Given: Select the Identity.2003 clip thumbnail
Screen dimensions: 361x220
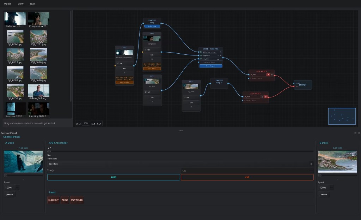Looking at the screenshot, I should point(39,108).
